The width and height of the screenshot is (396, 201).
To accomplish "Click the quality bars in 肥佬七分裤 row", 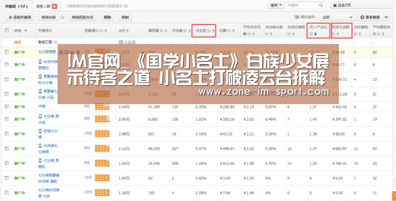I will 102,134.
